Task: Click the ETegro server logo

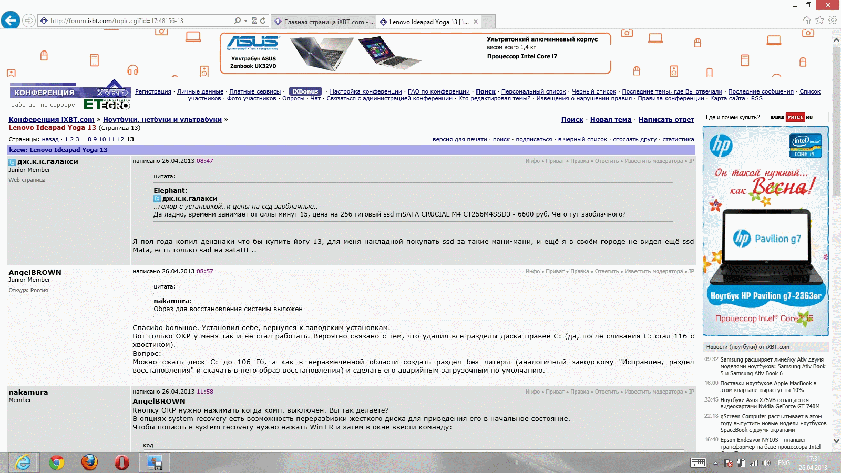Action: point(107,104)
